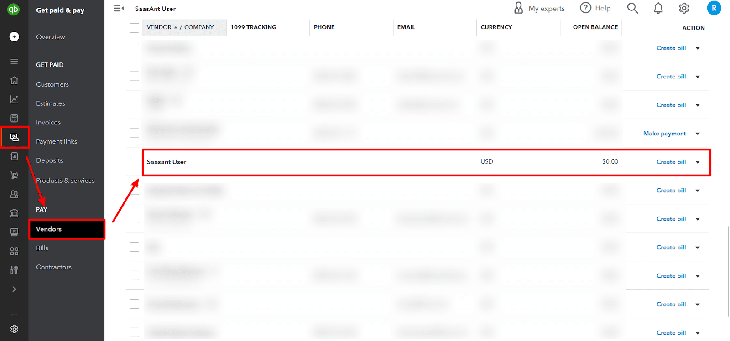Open Bills in the side menu

click(x=42, y=248)
